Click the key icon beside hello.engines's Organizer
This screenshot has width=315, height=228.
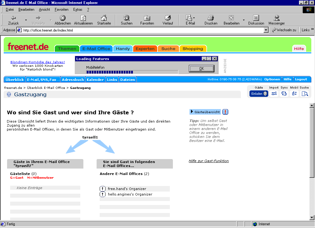click(102, 194)
